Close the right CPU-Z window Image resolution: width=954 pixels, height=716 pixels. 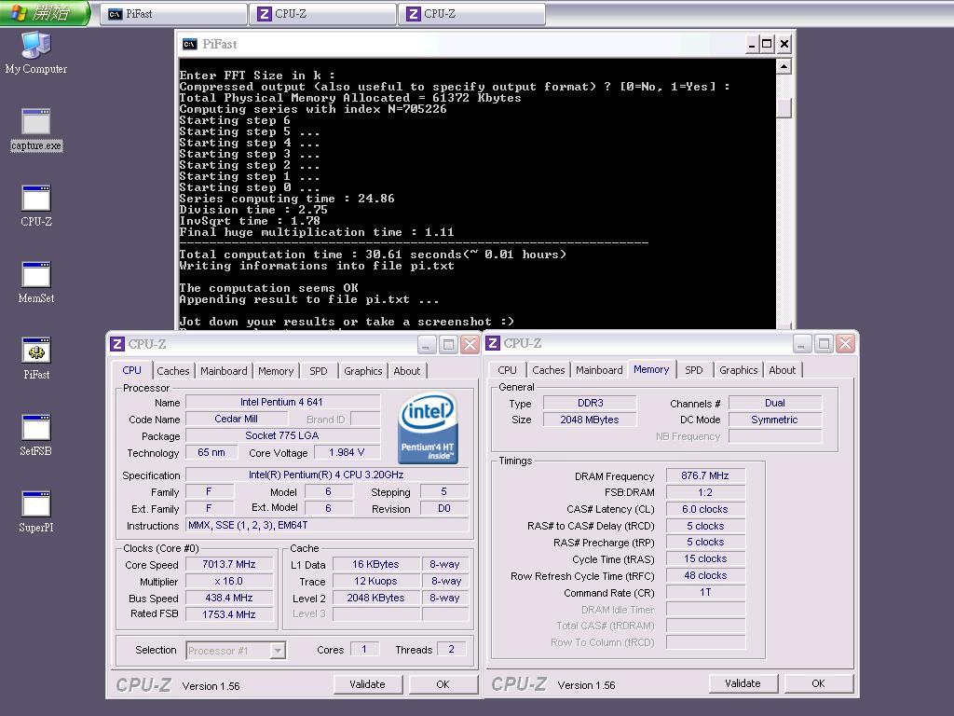pos(845,344)
